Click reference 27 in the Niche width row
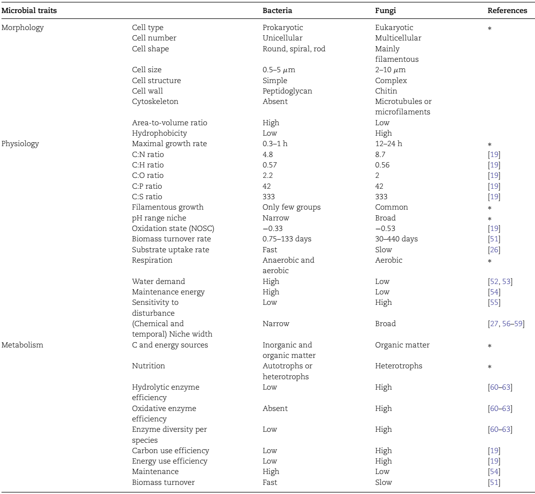535x494 pixels. coord(495,324)
